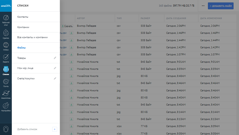
Task: Sort by Размер column header
Action: pyautogui.click(x=145, y=18)
